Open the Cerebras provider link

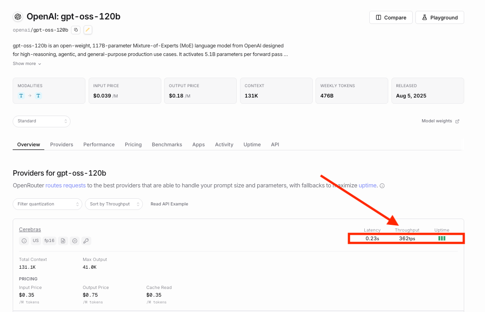point(30,229)
